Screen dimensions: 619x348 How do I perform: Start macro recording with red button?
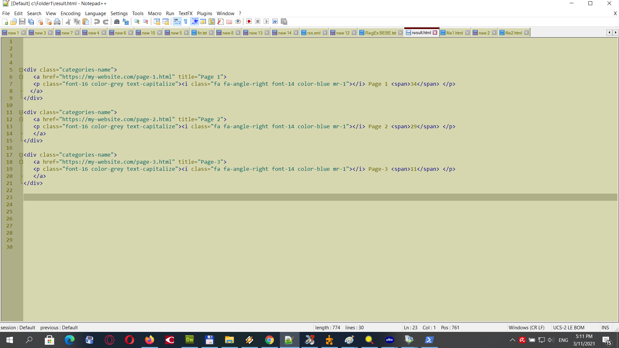click(x=249, y=22)
